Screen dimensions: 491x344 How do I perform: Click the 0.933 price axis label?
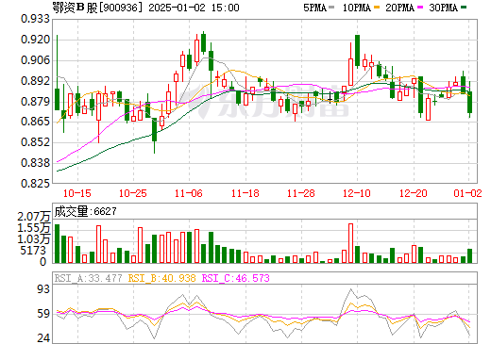coord(35,19)
